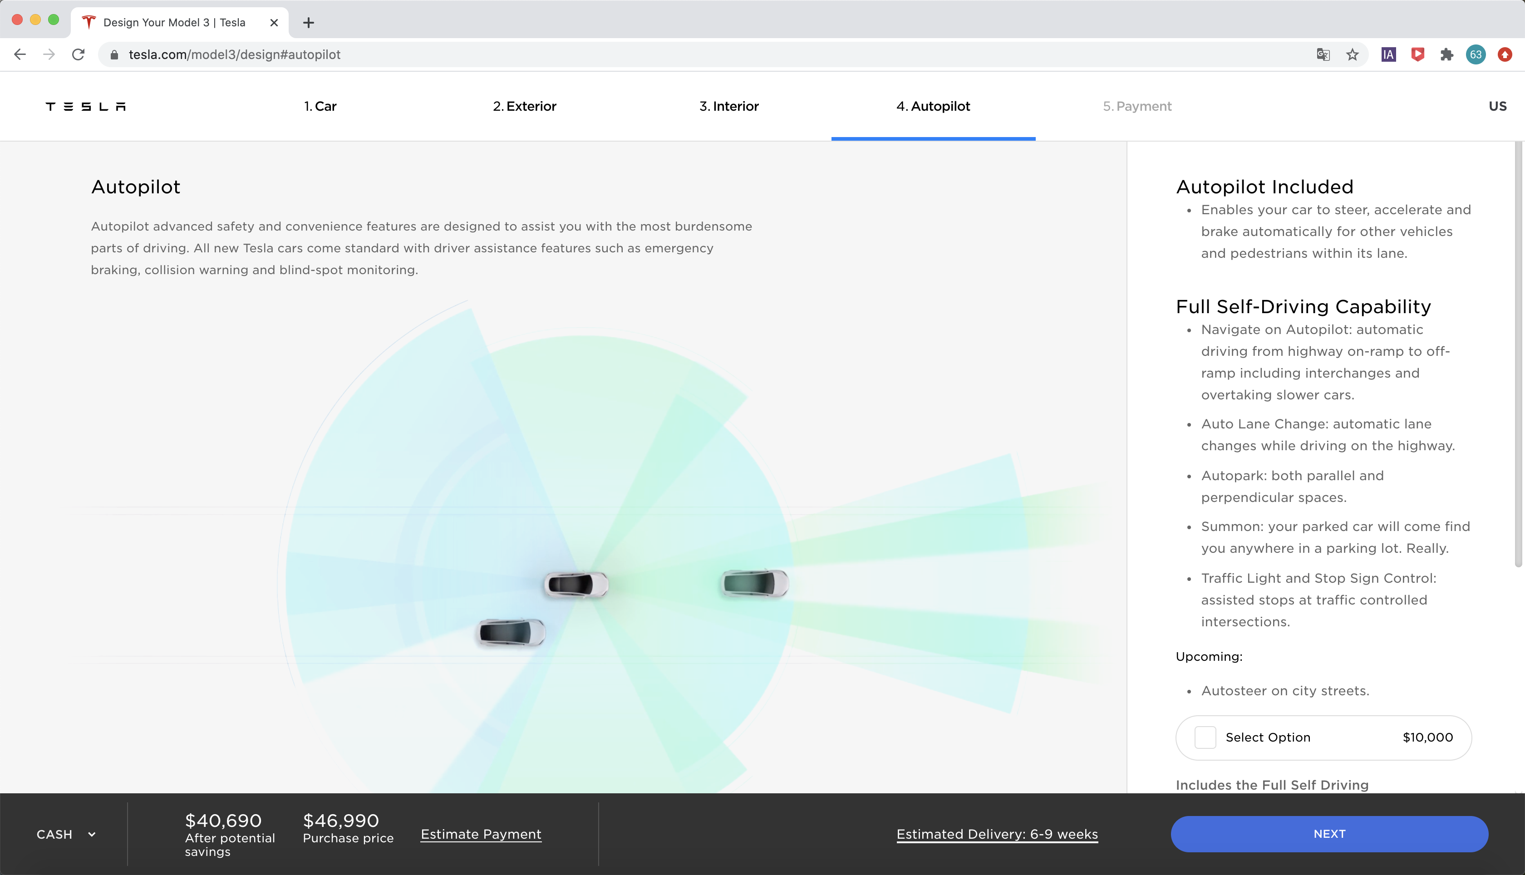The image size is (1525, 875).
Task: Click the Estimate Payment link
Action: [481, 833]
